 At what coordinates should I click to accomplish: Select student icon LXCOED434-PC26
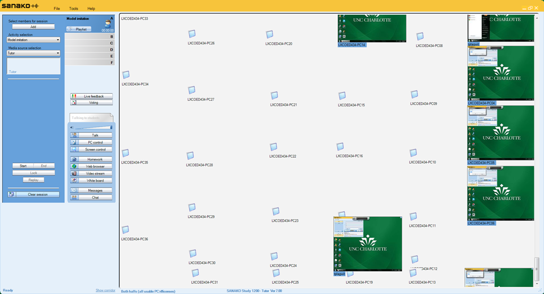click(x=192, y=34)
